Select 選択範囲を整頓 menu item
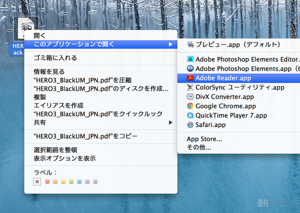 click(x=101, y=150)
